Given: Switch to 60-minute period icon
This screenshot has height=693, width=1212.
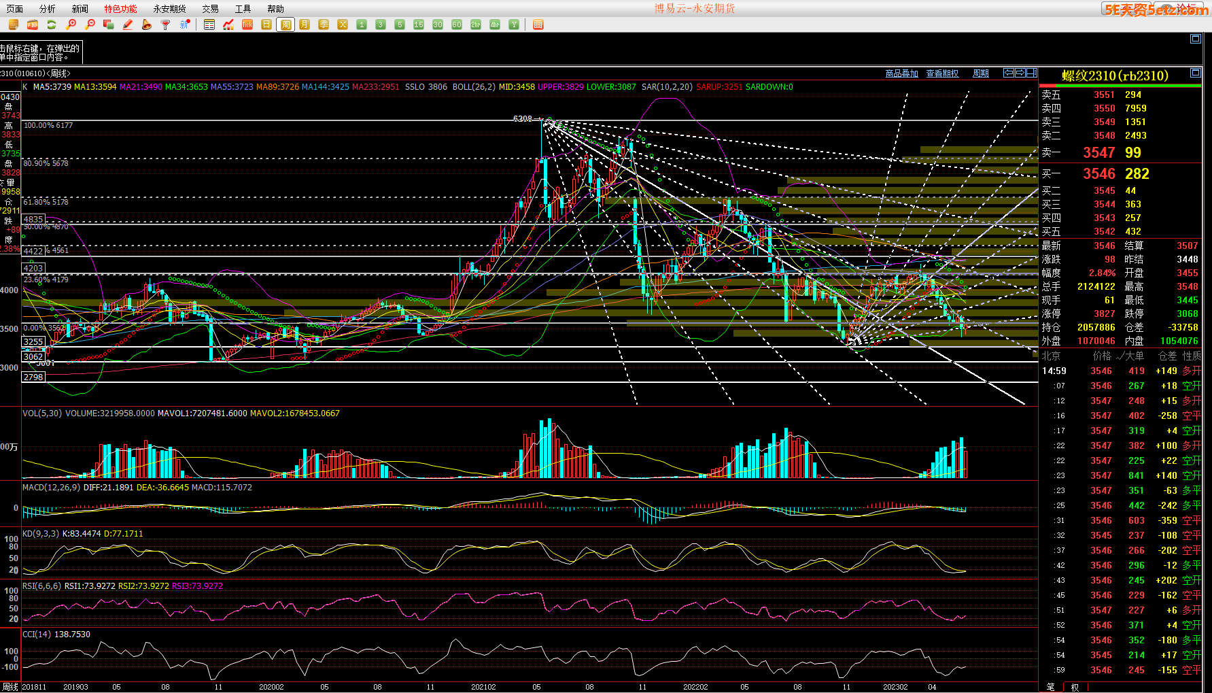Looking at the screenshot, I should coord(457,24).
